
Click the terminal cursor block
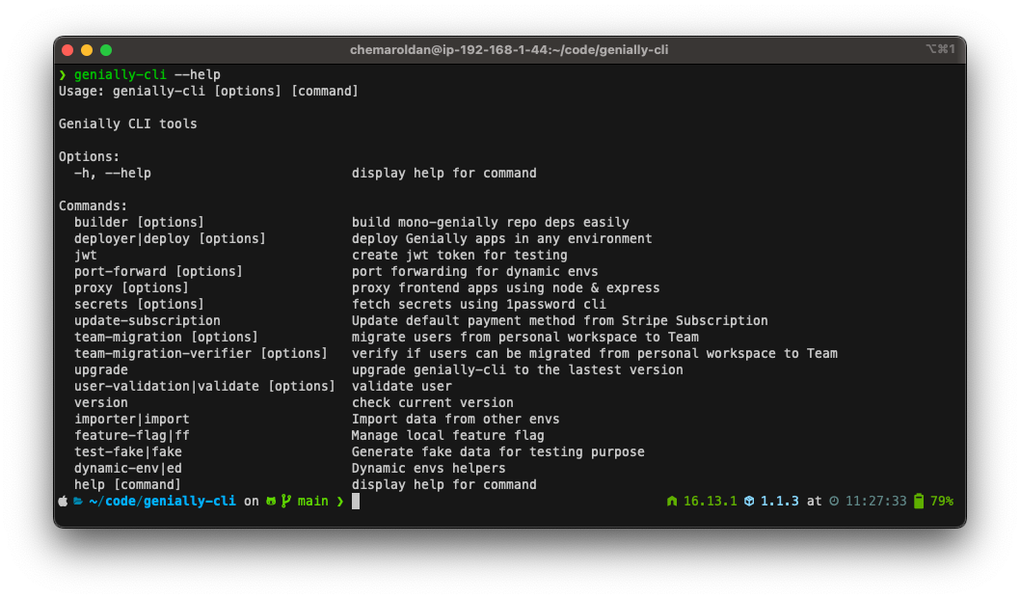(x=356, y=501)
